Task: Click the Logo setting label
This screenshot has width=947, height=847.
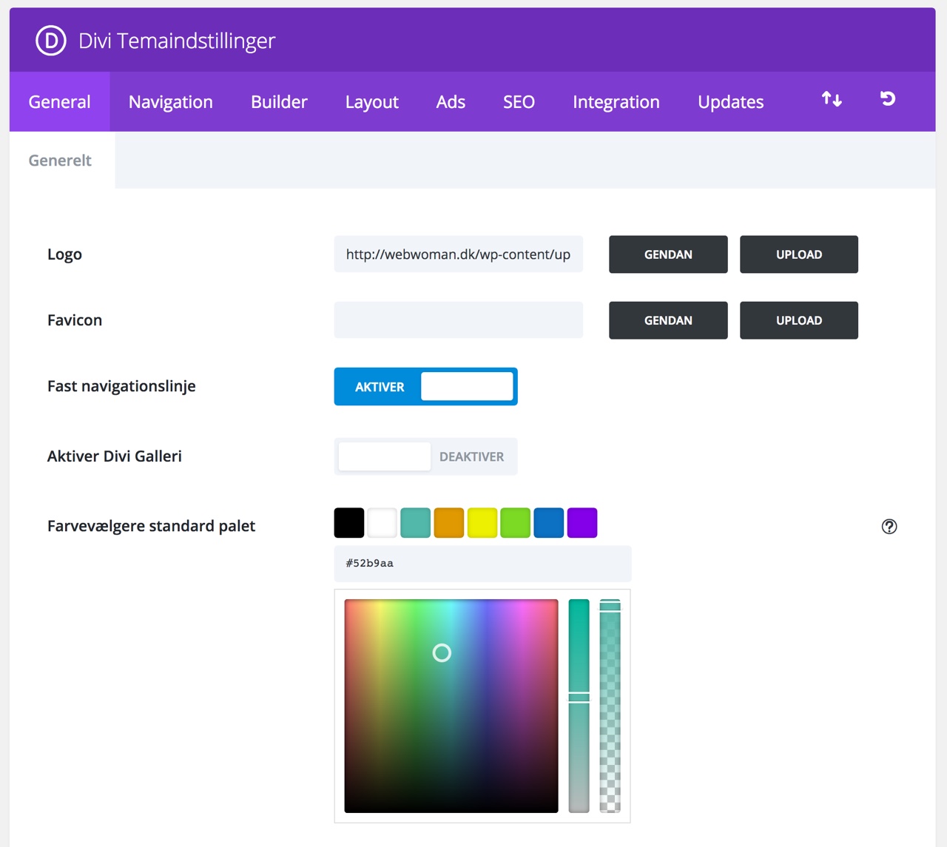Action: pyautogui.click(x=64, y=254)
